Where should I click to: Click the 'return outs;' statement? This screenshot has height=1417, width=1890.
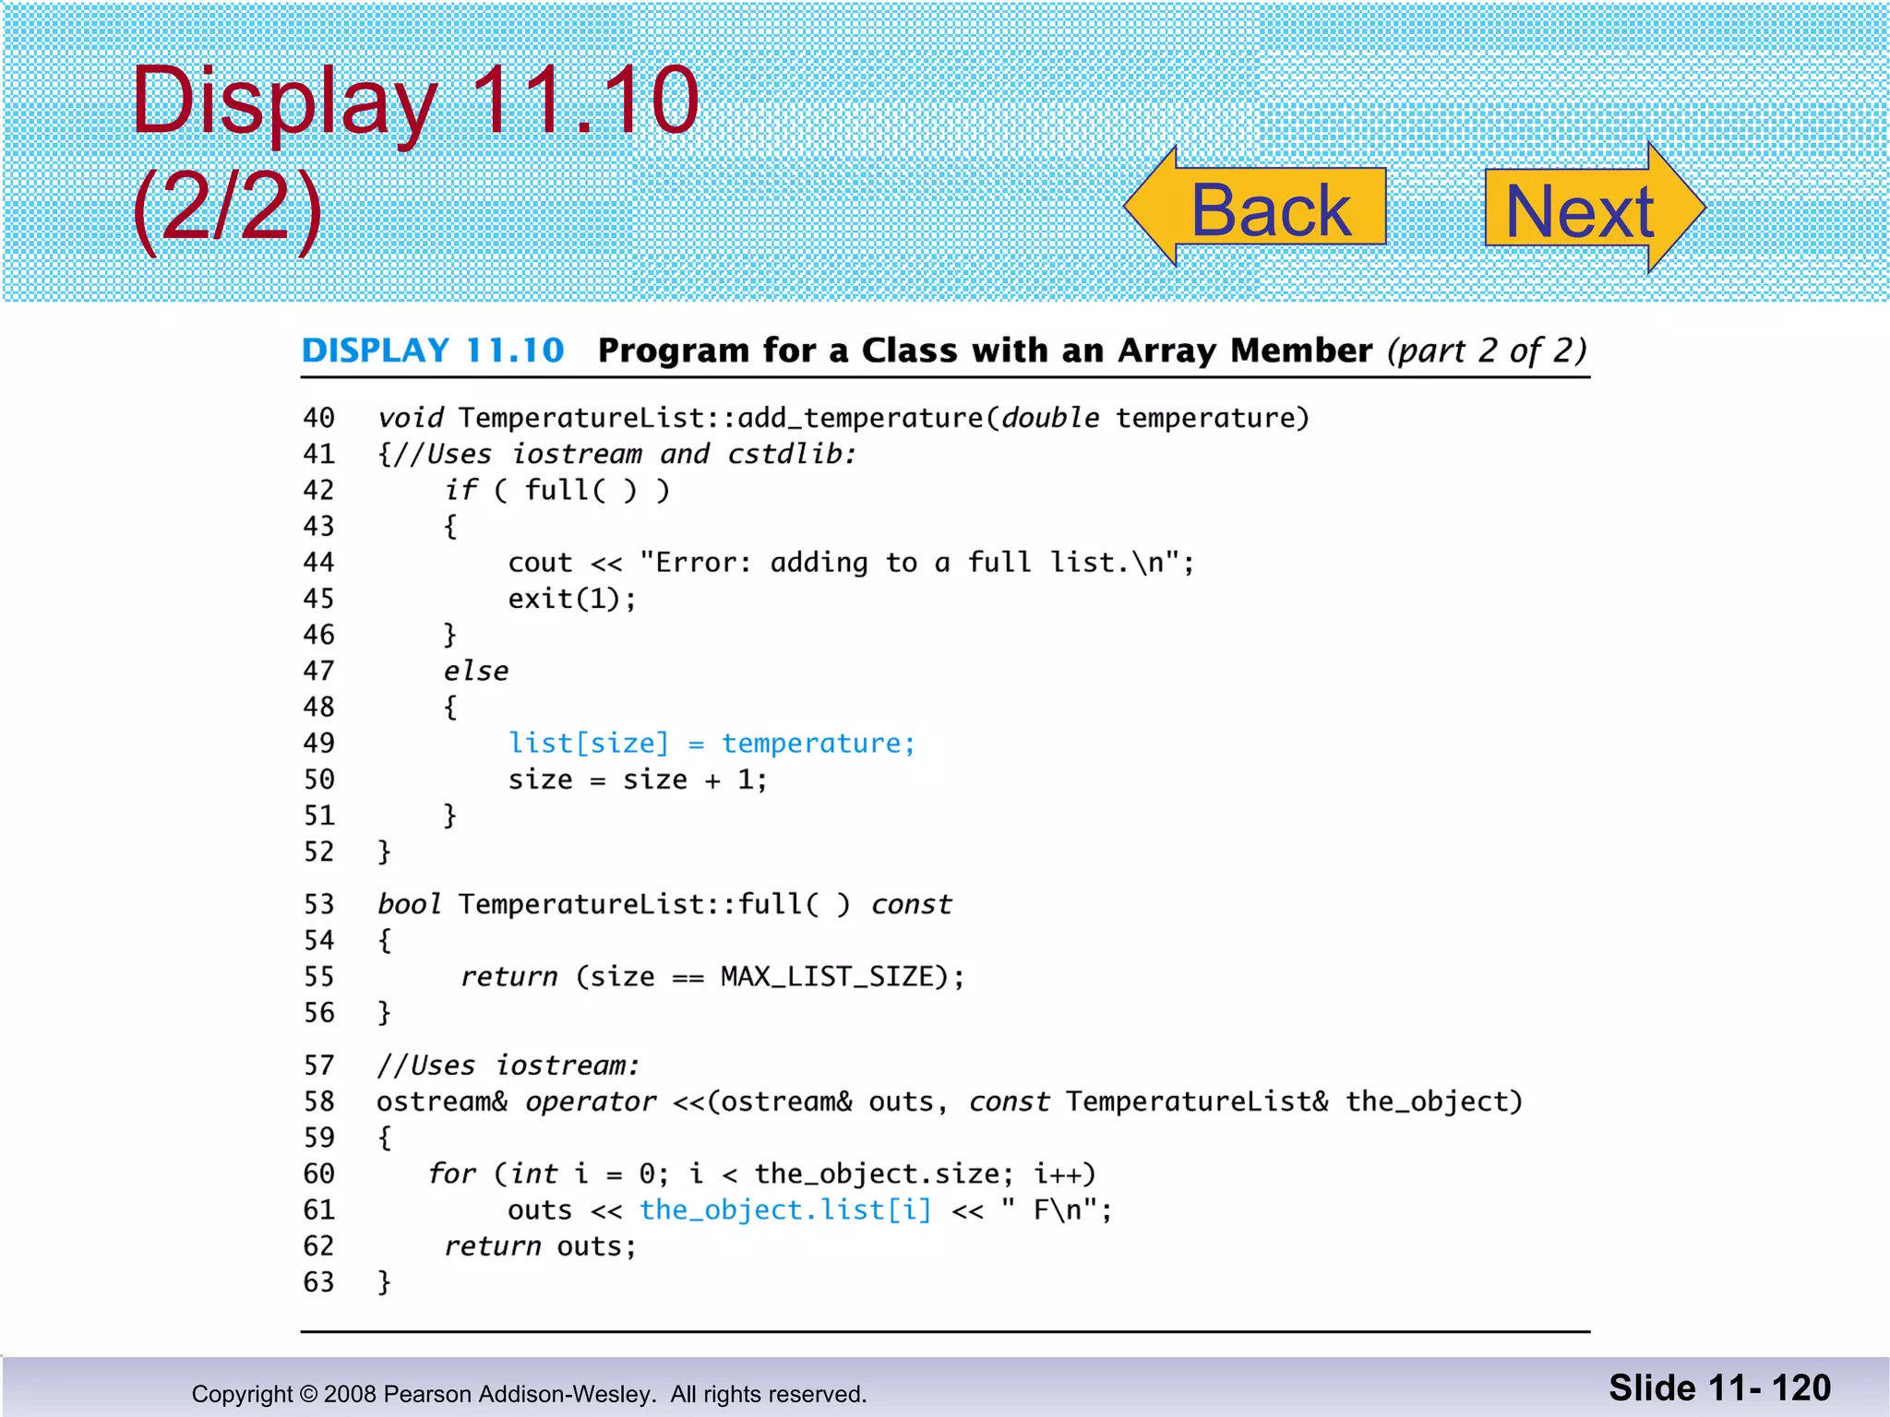coord(540,1246)
